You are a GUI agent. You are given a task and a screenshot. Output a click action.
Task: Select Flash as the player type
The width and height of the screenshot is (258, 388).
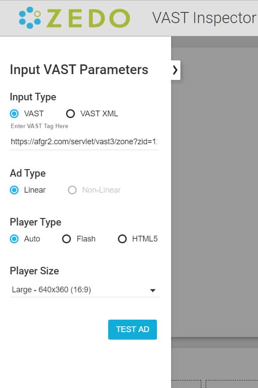point(66,239)
